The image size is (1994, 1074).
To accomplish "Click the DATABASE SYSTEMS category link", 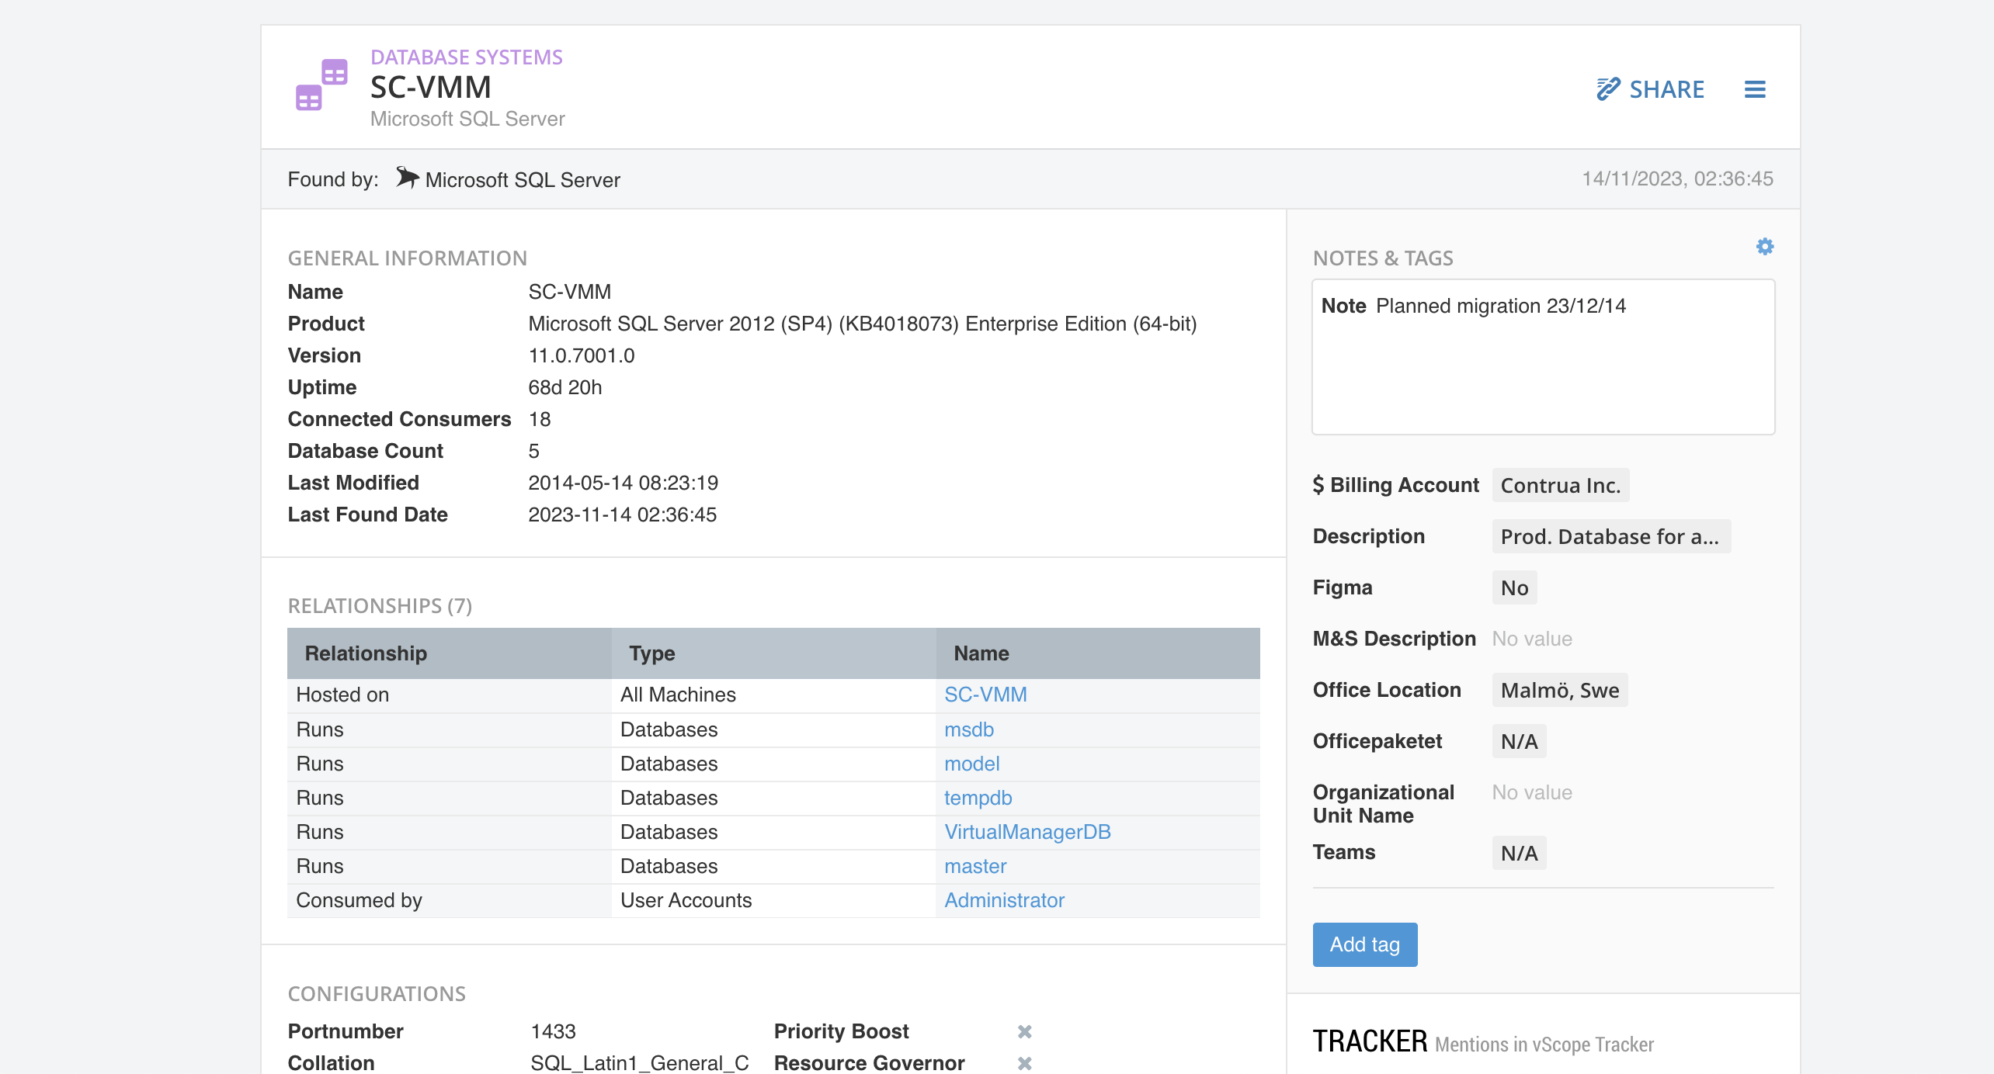I will click(466, 57).
